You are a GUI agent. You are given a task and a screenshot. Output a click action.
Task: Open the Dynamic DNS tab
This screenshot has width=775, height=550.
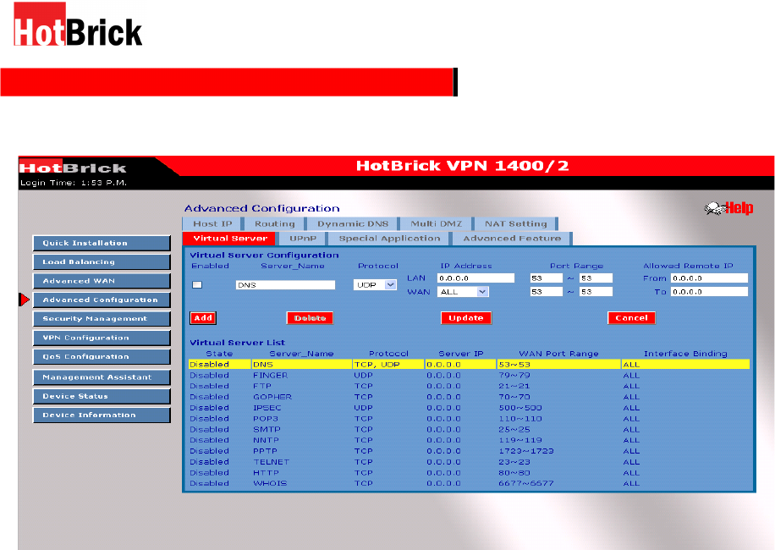click(353, 224)
